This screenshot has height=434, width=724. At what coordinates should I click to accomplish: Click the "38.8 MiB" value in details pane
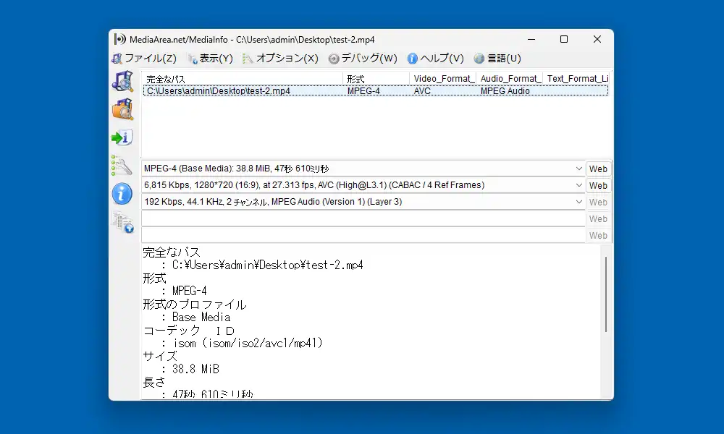click(195, 369)
